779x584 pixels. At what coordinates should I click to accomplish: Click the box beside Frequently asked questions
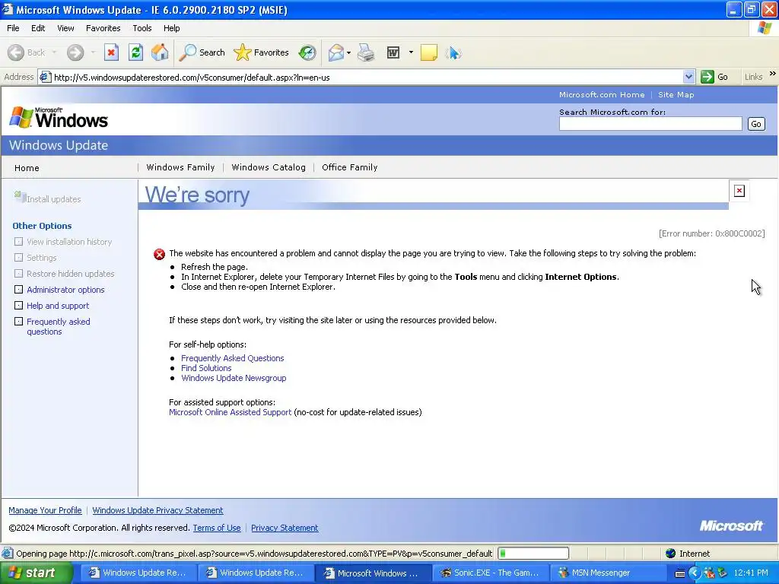[x=18, y=322]
